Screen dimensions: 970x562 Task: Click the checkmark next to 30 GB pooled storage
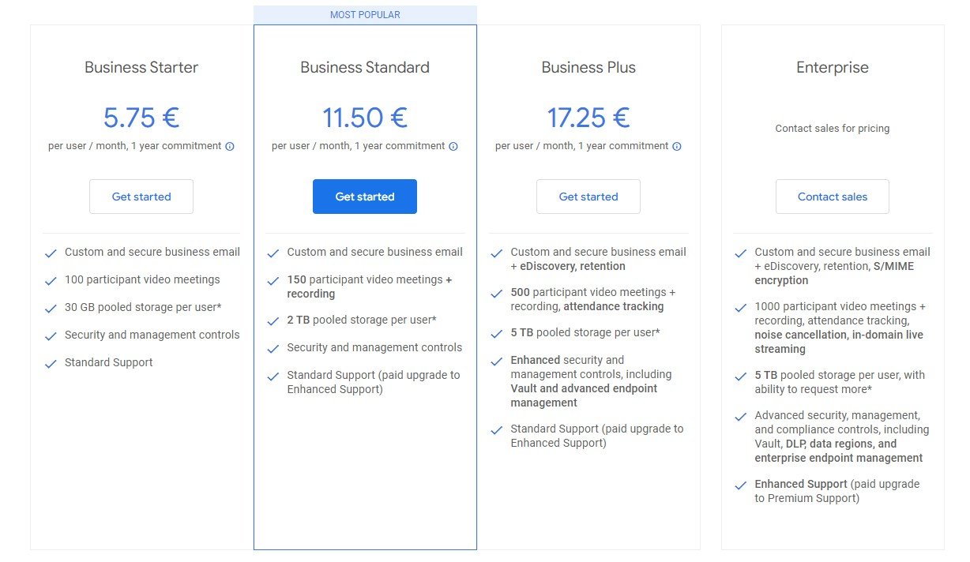pos(51,308)
